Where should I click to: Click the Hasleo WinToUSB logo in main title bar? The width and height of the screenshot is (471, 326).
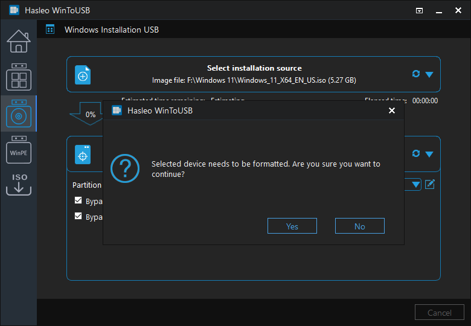[x=14, y=10]
